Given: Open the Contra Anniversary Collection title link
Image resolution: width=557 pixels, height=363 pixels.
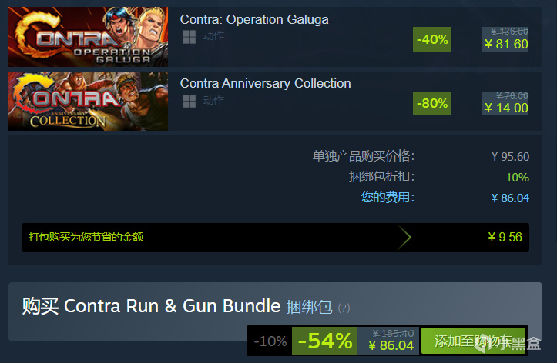Looking at the screenshot, I should pos(265,83).
